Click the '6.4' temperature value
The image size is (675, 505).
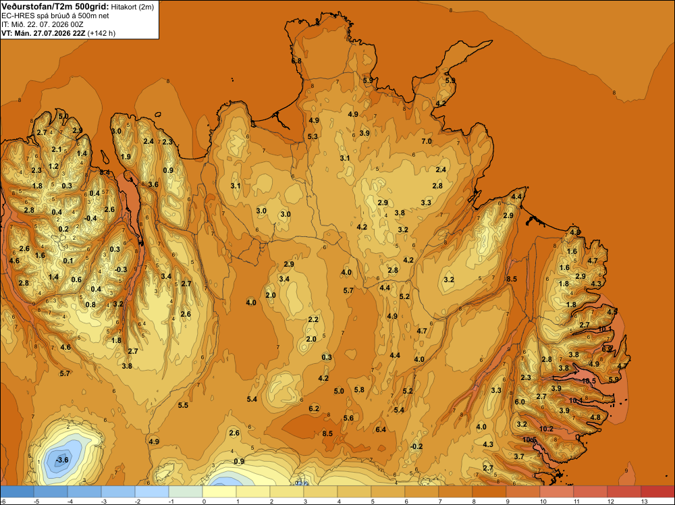click(x=381, y=429)
